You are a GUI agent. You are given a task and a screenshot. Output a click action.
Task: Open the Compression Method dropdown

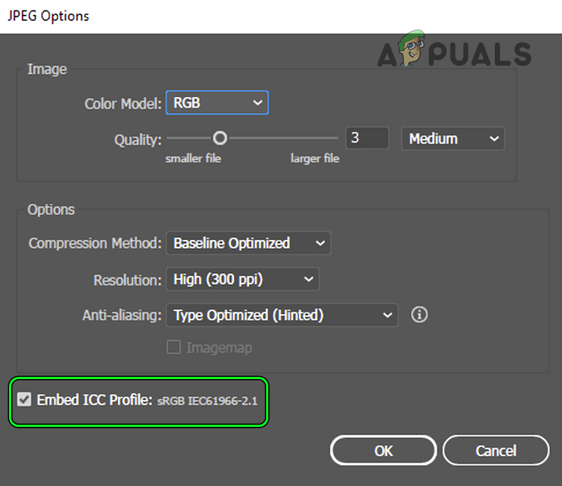pyautogui.click(x=248, y=243)
